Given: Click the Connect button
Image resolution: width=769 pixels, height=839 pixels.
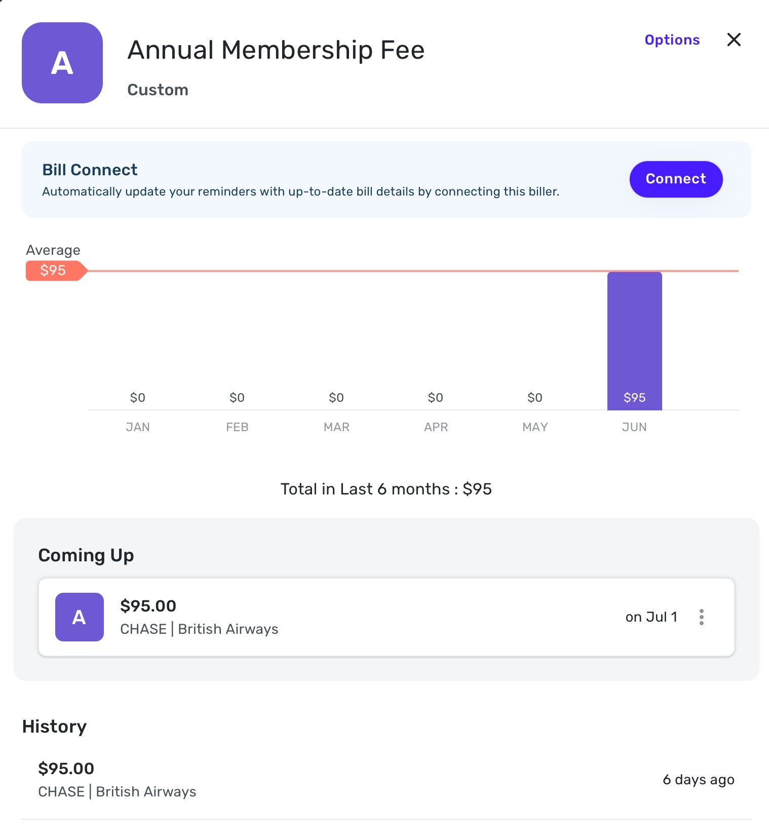Looking at the screenshot, I should click(x=676, y=179).
